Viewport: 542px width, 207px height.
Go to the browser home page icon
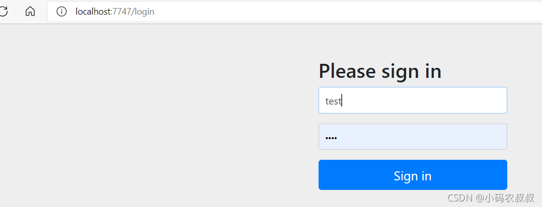point(30,12)
